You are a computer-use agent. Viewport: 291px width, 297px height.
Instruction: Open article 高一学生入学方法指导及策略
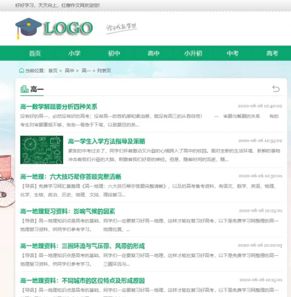click(107, 142)
